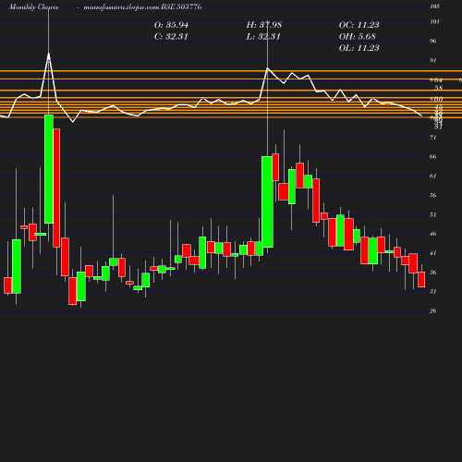462x462 pixels.
Task: Click the 46 price axis label
Action: [x=433, y=234]
